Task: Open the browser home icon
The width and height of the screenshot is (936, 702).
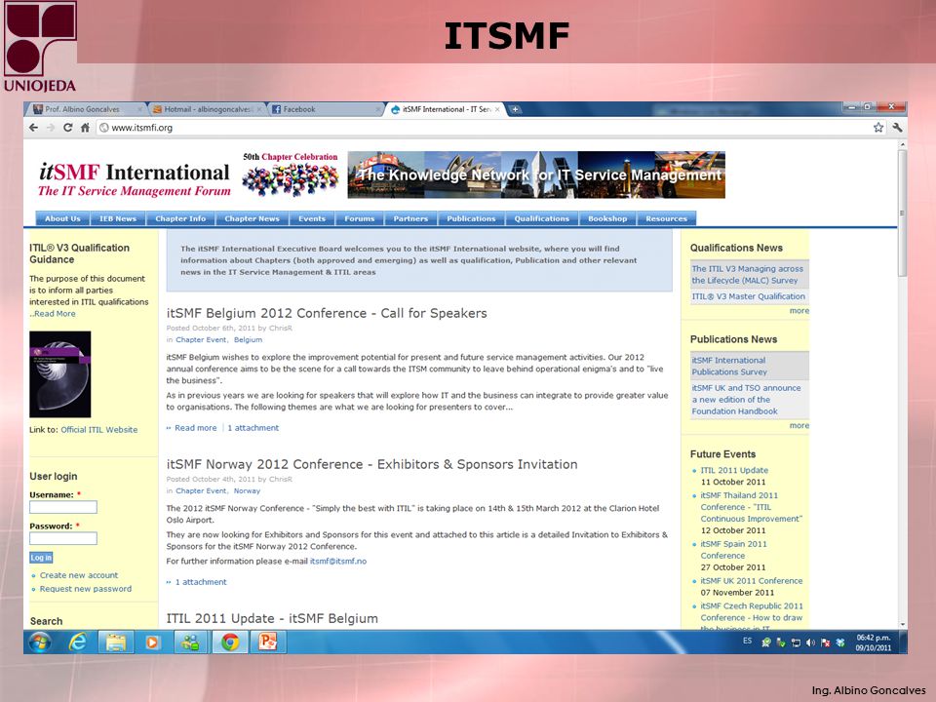Action: click(x=85, y=127)
